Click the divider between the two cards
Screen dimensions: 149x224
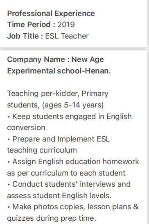click(x=74, y=49)
